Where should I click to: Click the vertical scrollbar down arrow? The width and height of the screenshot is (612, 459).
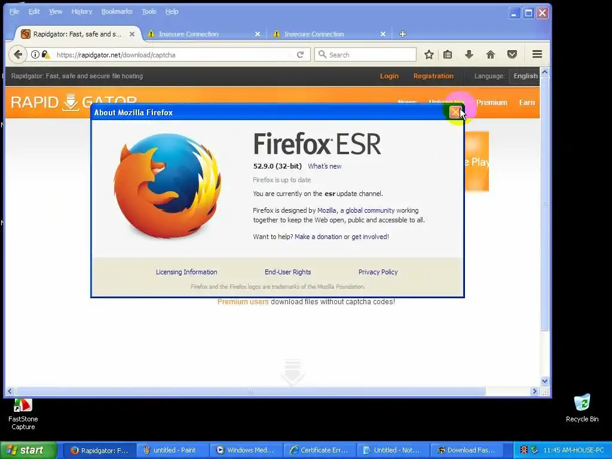pos(545,381)
